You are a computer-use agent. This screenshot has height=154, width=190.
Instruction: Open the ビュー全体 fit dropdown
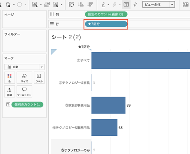158,4
